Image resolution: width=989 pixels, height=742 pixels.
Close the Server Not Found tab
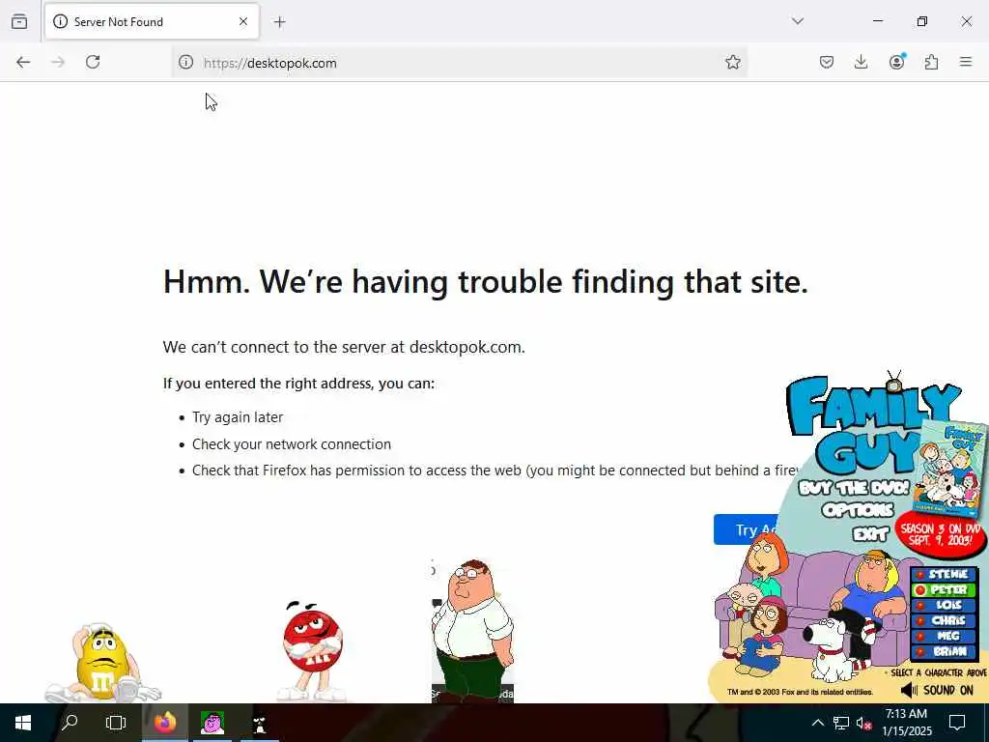pos(243,21)
